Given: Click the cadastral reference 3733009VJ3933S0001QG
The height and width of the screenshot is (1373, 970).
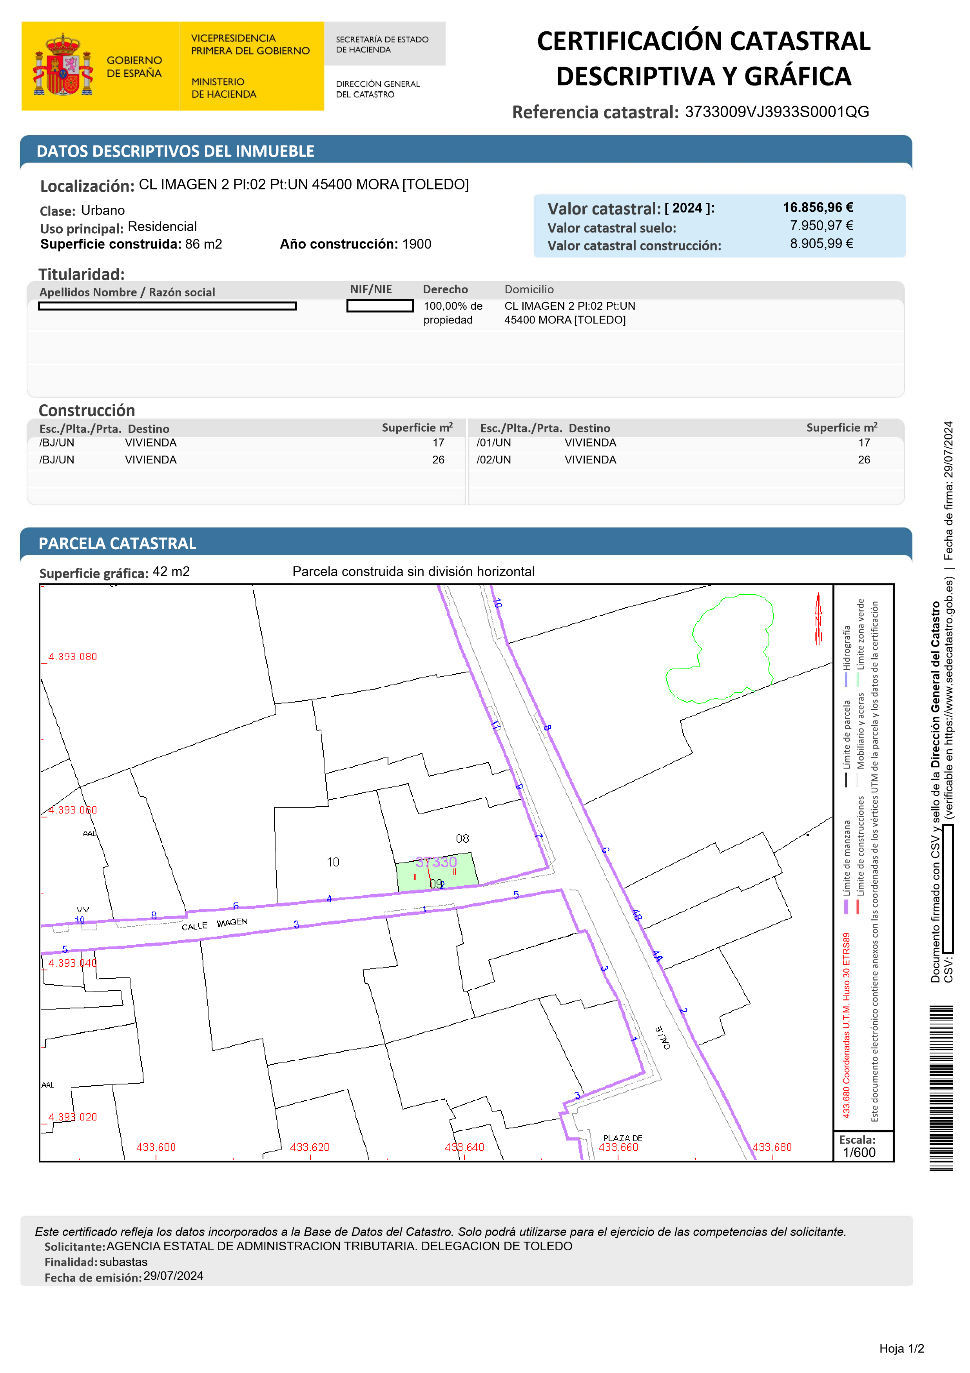Looking at the screenshot, I should [776, 112].
